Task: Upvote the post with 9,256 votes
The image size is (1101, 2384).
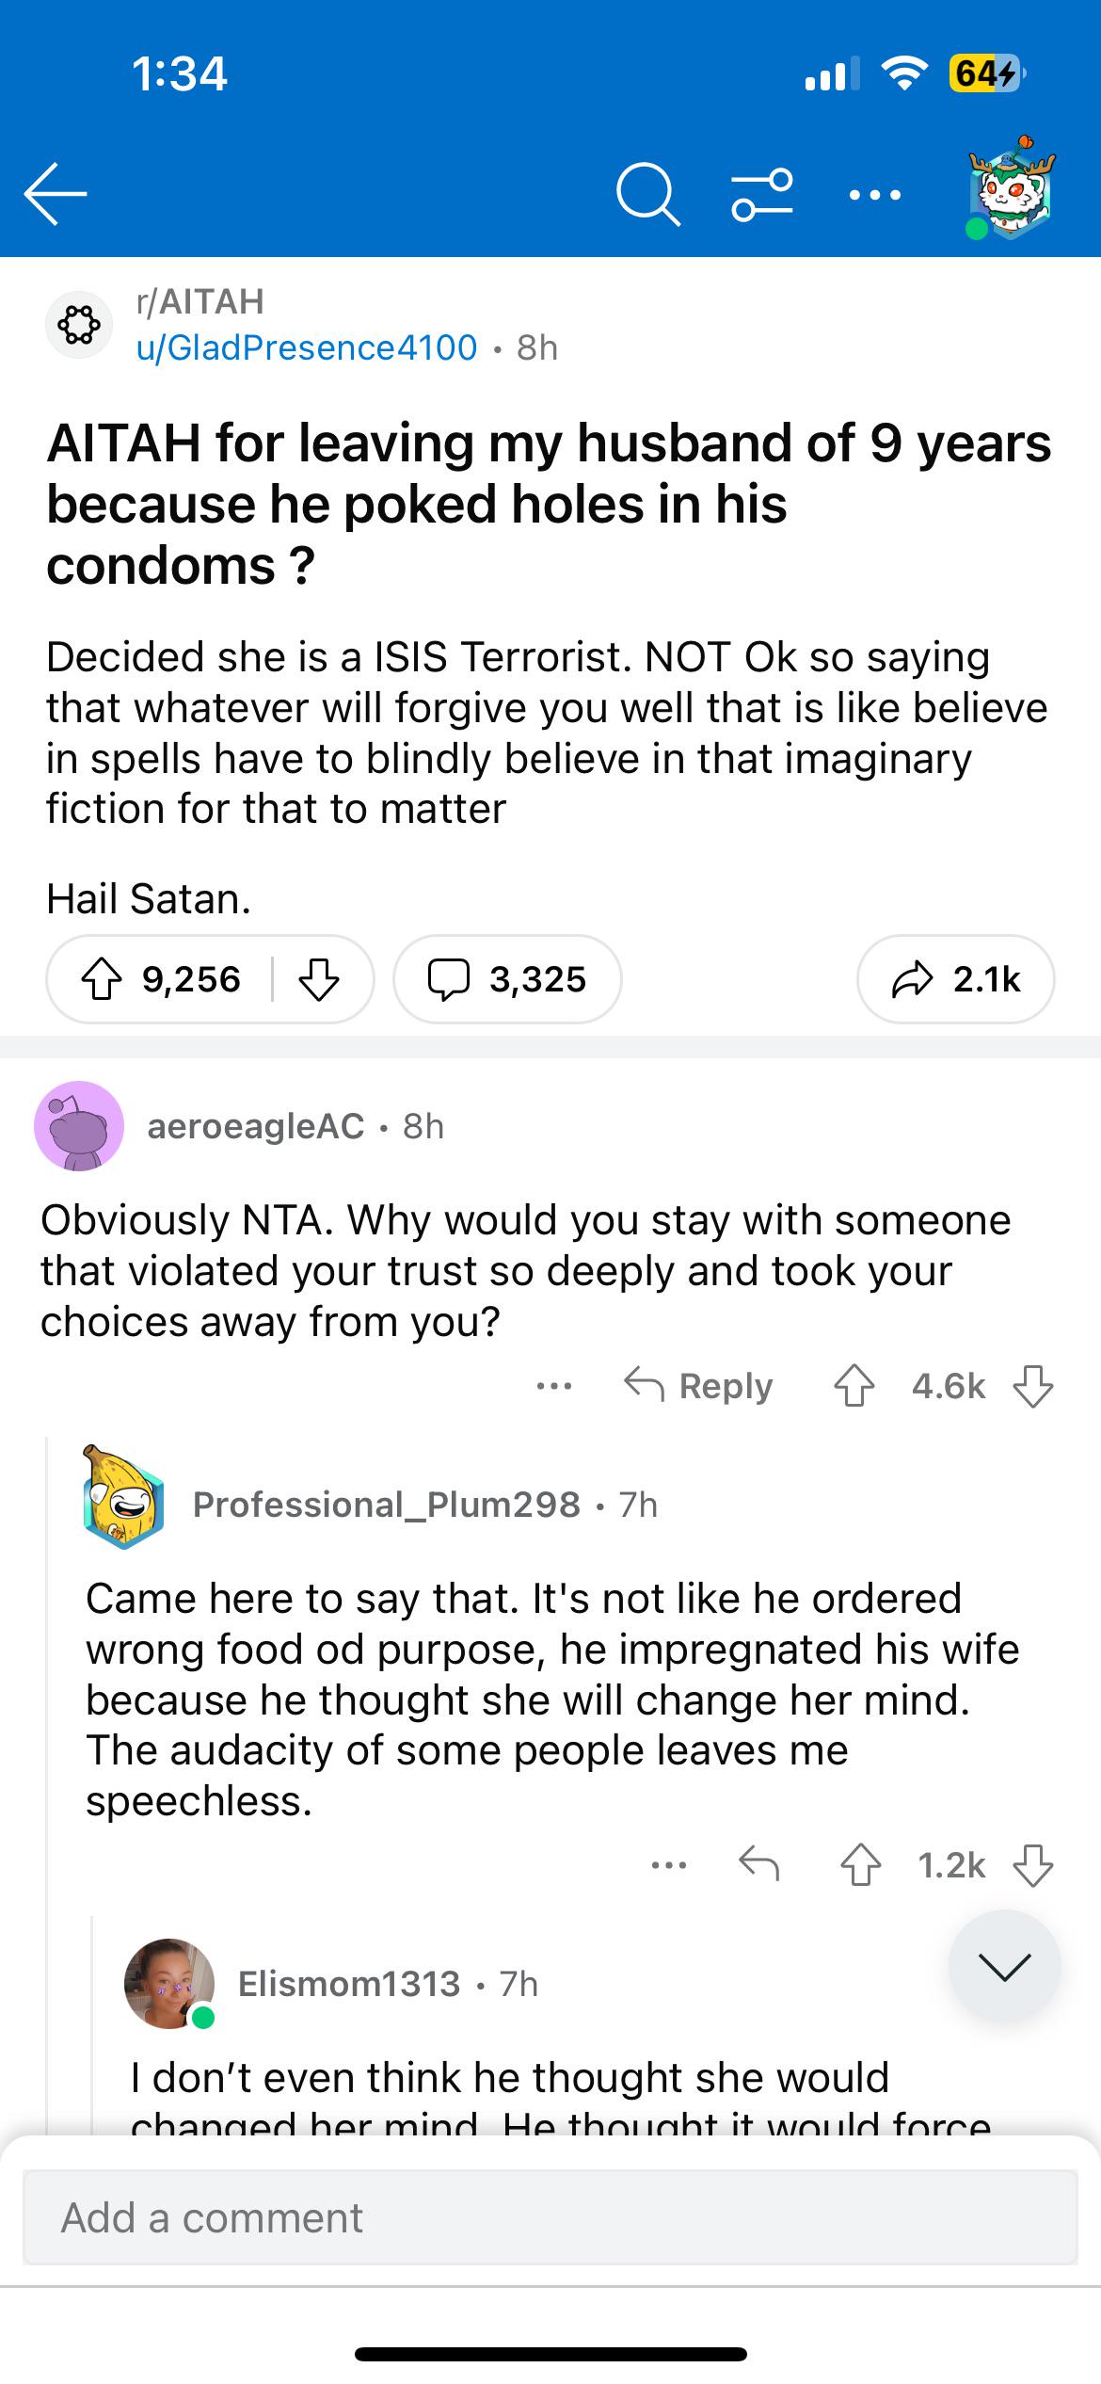Action: (102, 979)
